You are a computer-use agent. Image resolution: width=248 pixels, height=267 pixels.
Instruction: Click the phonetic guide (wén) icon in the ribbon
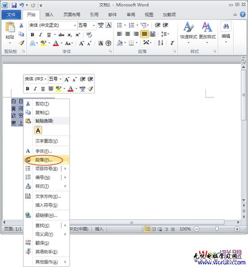[x=101, y=25]
